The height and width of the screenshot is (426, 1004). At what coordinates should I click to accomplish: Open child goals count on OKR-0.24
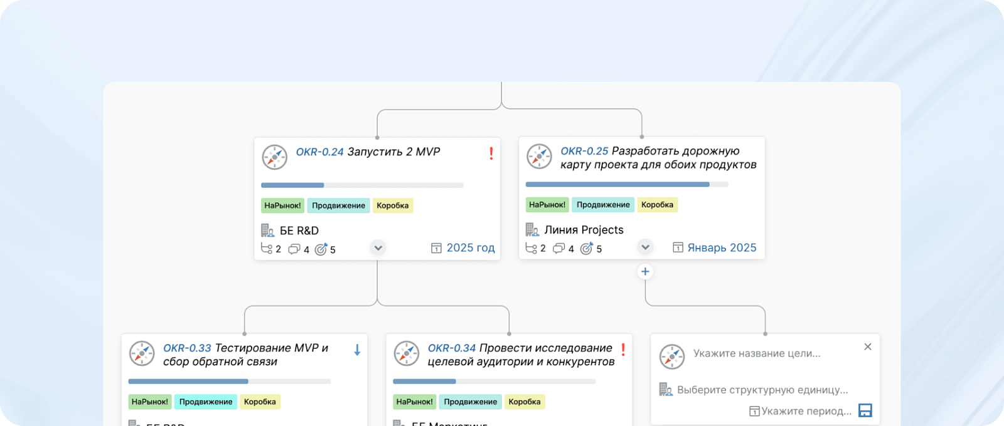(x=271, y=249)
